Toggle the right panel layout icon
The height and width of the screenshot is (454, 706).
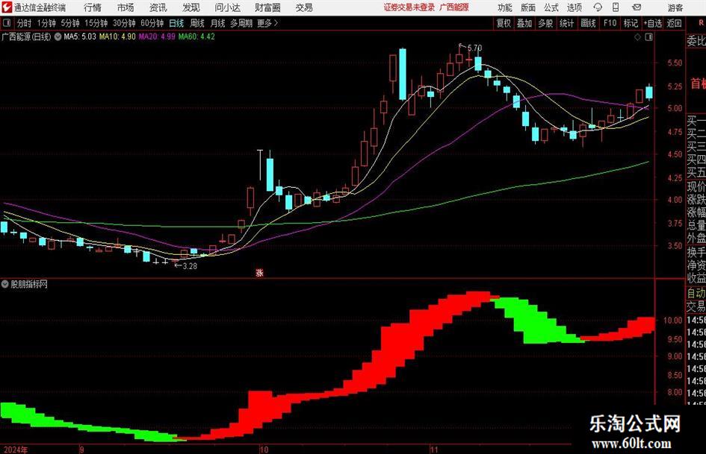pos(648,37)
